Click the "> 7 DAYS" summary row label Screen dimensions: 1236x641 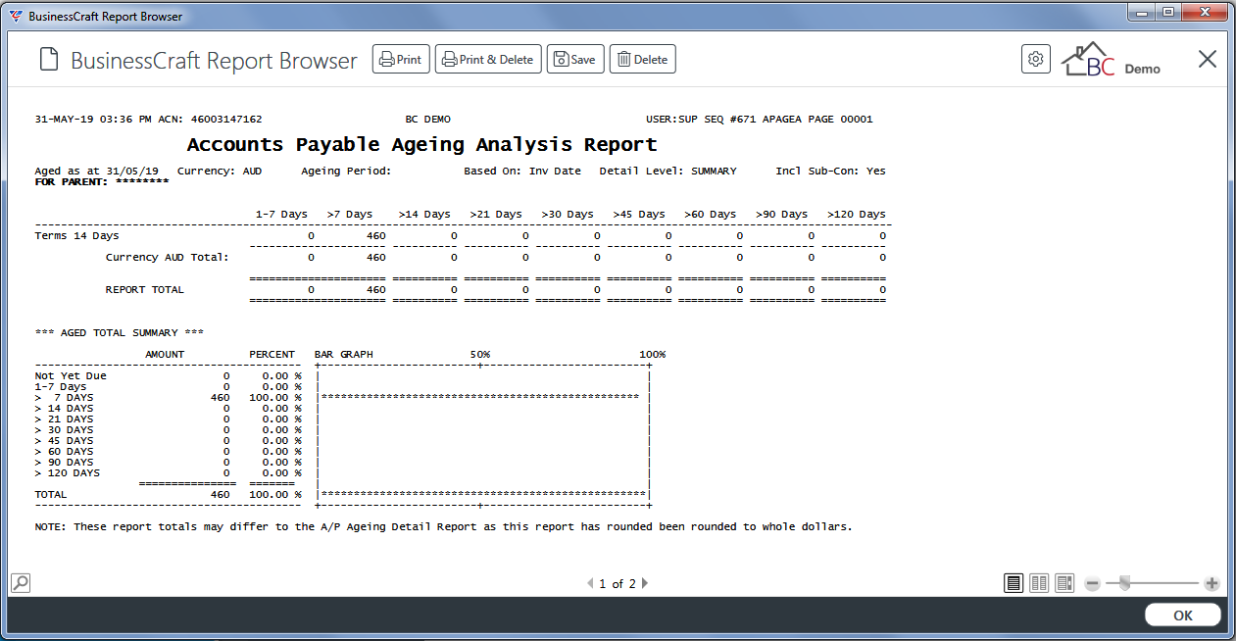64,398
